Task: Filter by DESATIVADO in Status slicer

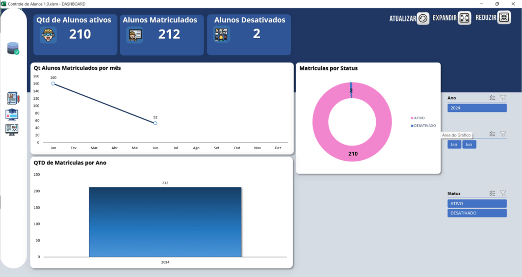Action: point(477,213)
